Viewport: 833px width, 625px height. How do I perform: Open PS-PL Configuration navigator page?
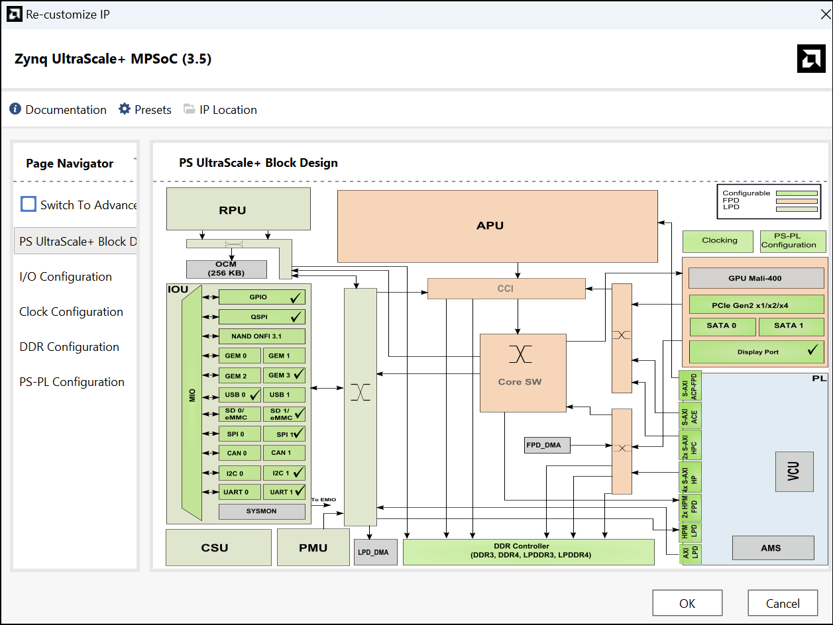(72, 381)
